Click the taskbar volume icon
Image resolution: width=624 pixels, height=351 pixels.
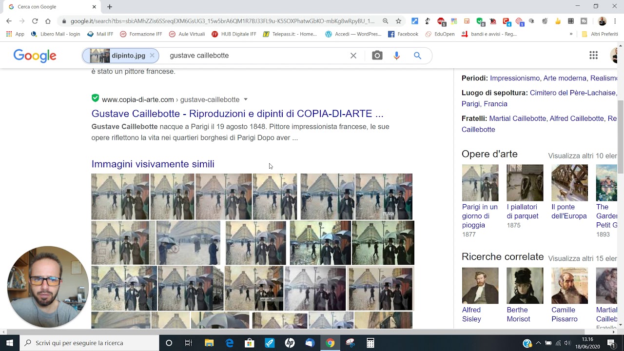pyautogui.click(x=567, y=343)
